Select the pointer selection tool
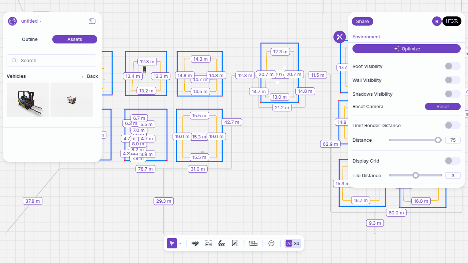468x263 pixels. pos(172,243)
